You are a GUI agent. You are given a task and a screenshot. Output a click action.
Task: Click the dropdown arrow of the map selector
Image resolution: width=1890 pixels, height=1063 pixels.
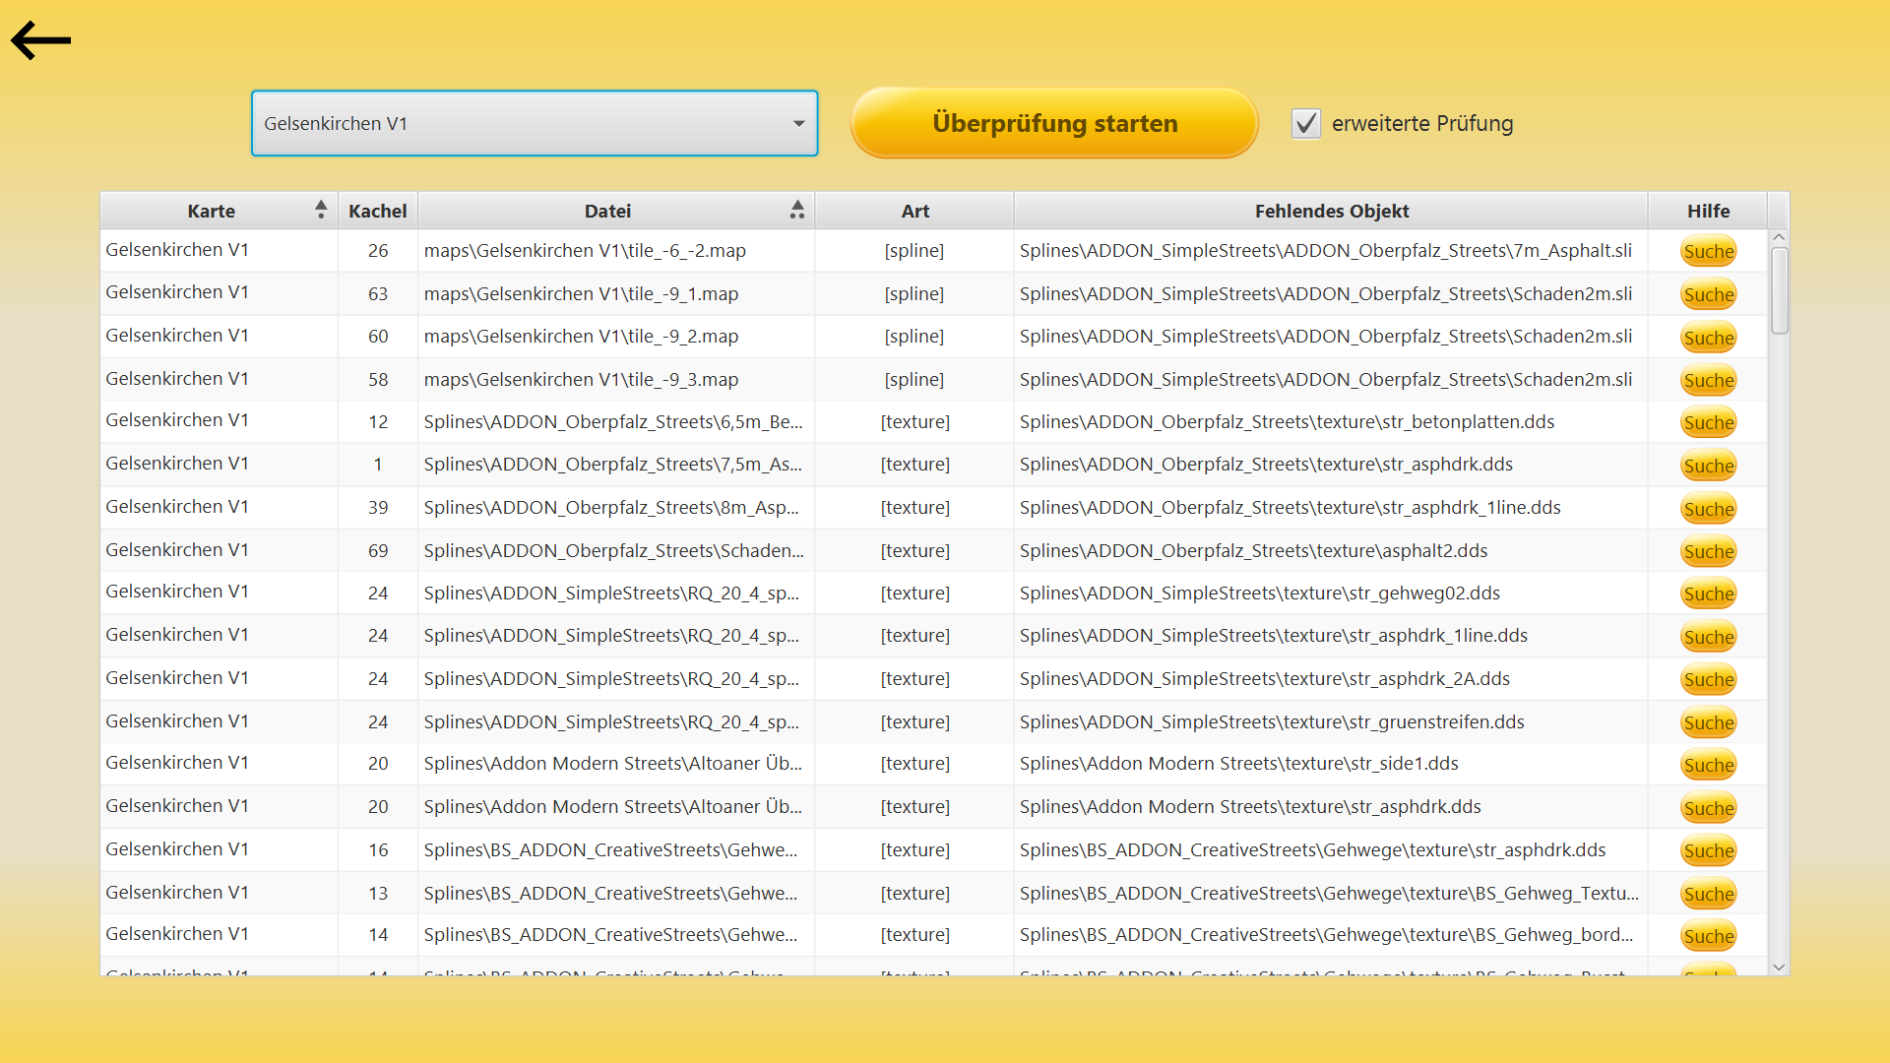pos(798,124)
